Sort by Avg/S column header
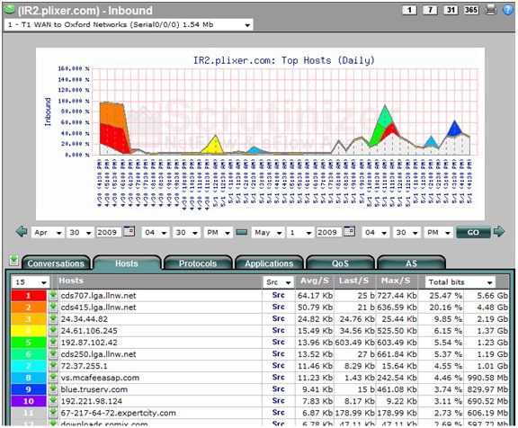The image size is (518, 428). [x=314, y=281]
